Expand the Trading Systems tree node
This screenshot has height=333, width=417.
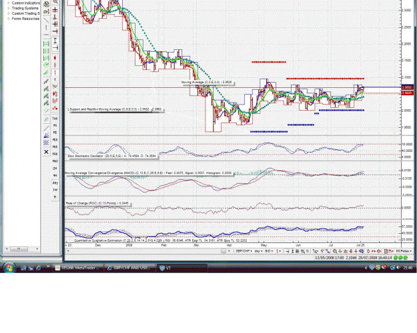point(9,8)
